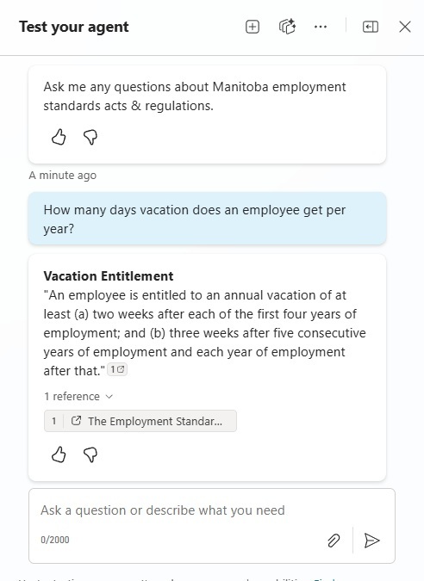Open The Employment Standar... reference link
The height and width of the screenshot is (581, 424).
(140, 421)
